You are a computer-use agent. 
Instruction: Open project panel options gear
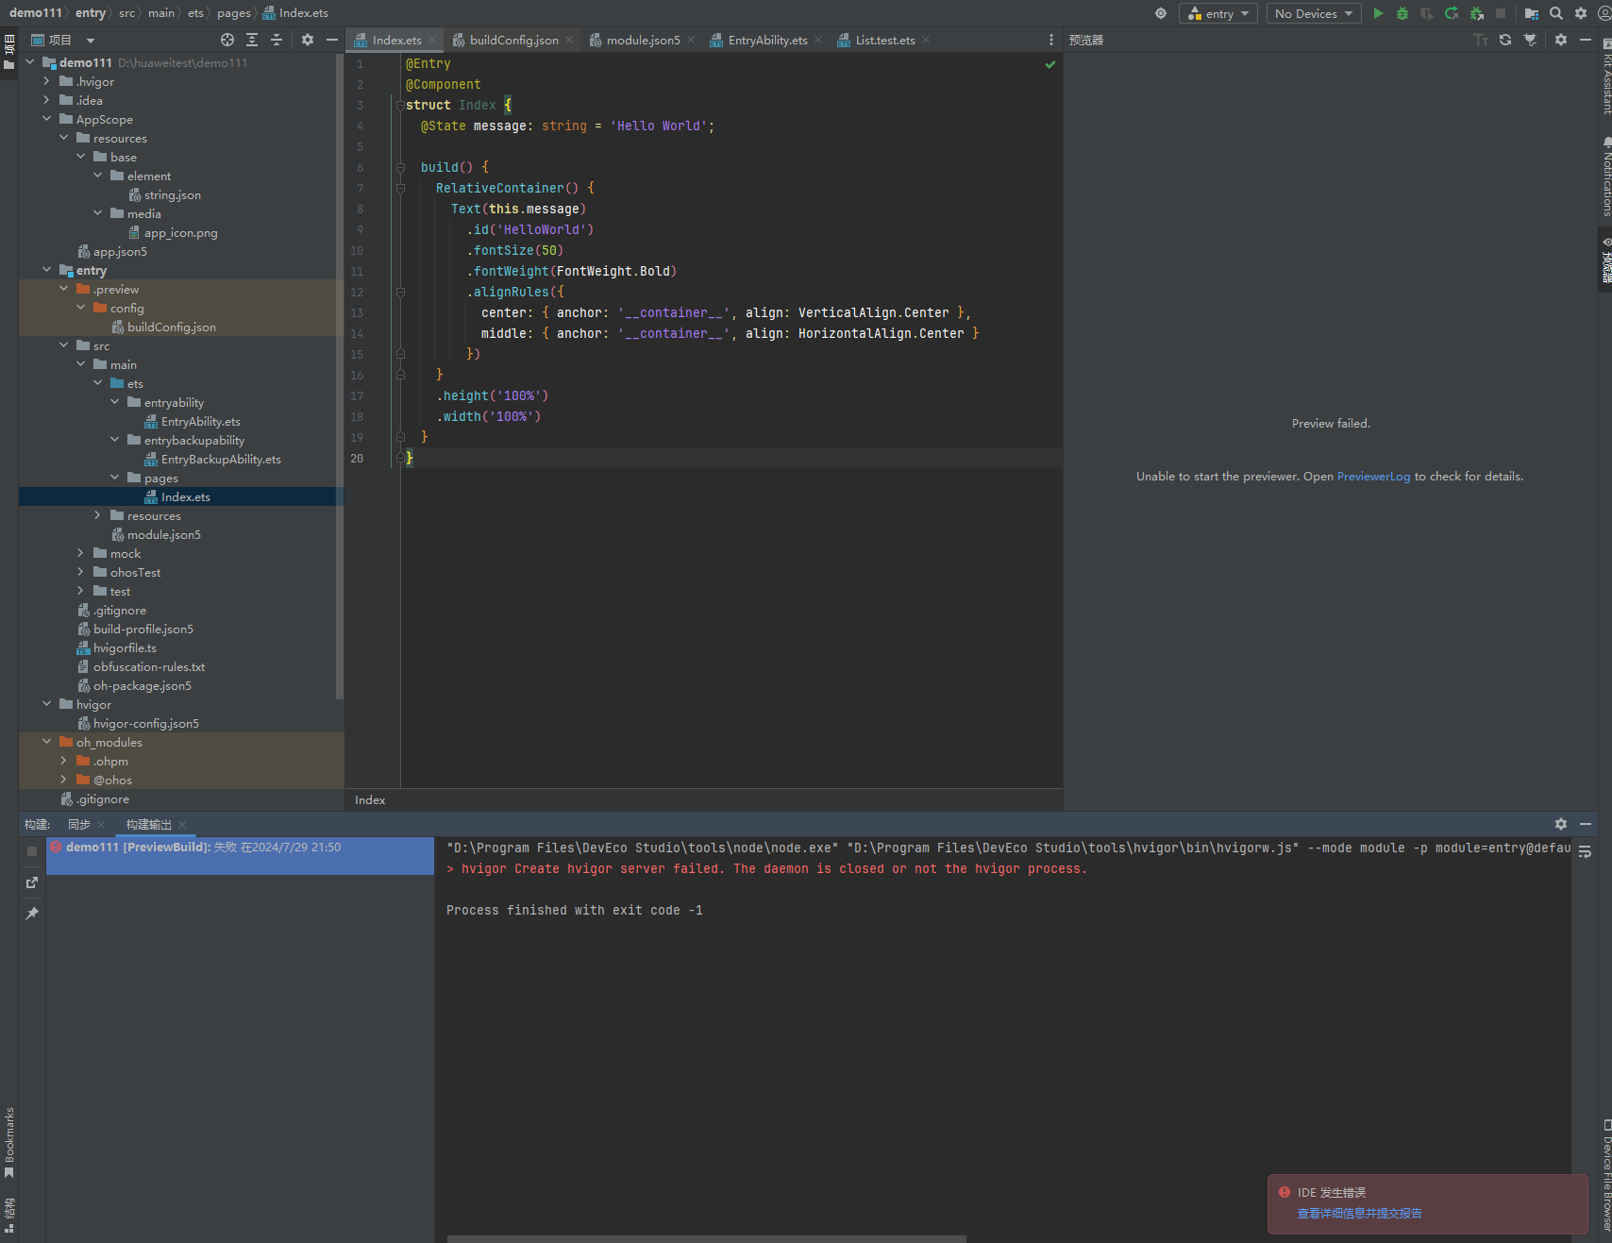308,40
